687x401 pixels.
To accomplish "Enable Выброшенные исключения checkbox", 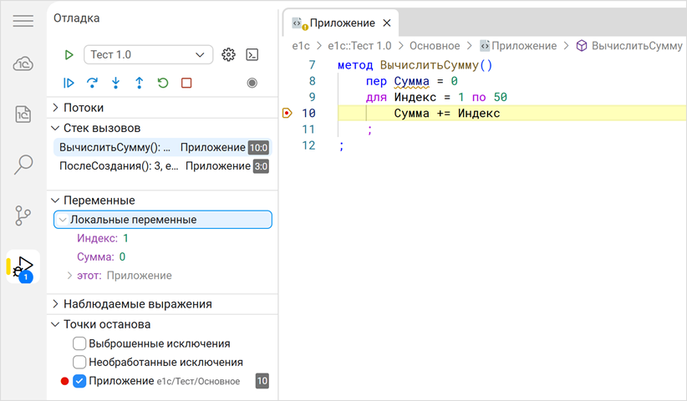I will (79, 343).
